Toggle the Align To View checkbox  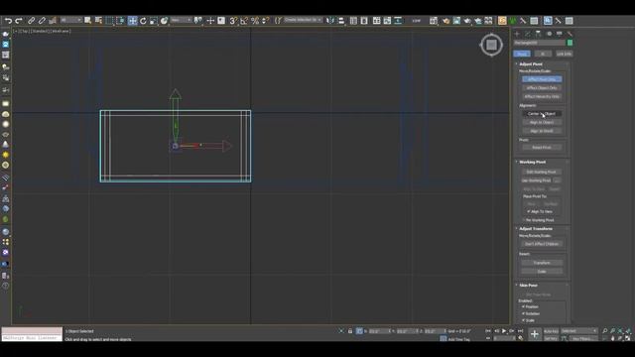click(x=529, y=211)
